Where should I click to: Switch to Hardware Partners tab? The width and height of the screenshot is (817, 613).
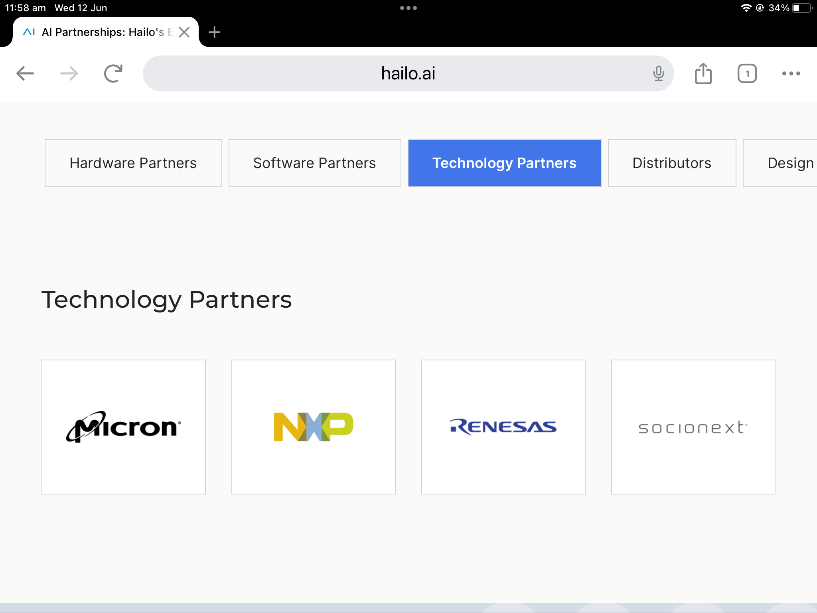click(x=133, y=163)
